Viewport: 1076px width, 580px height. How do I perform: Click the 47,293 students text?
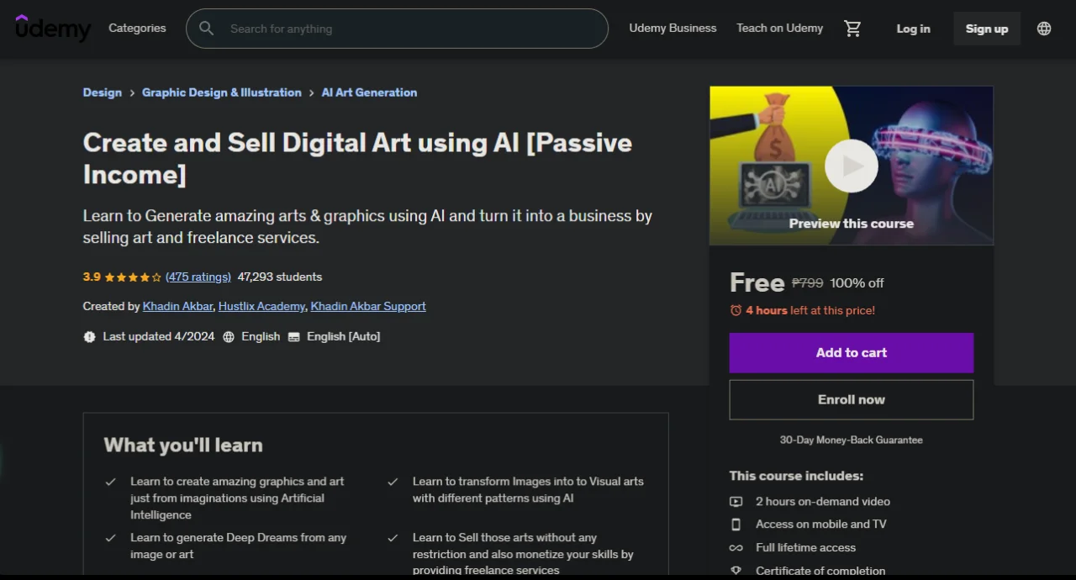(280, 277)
